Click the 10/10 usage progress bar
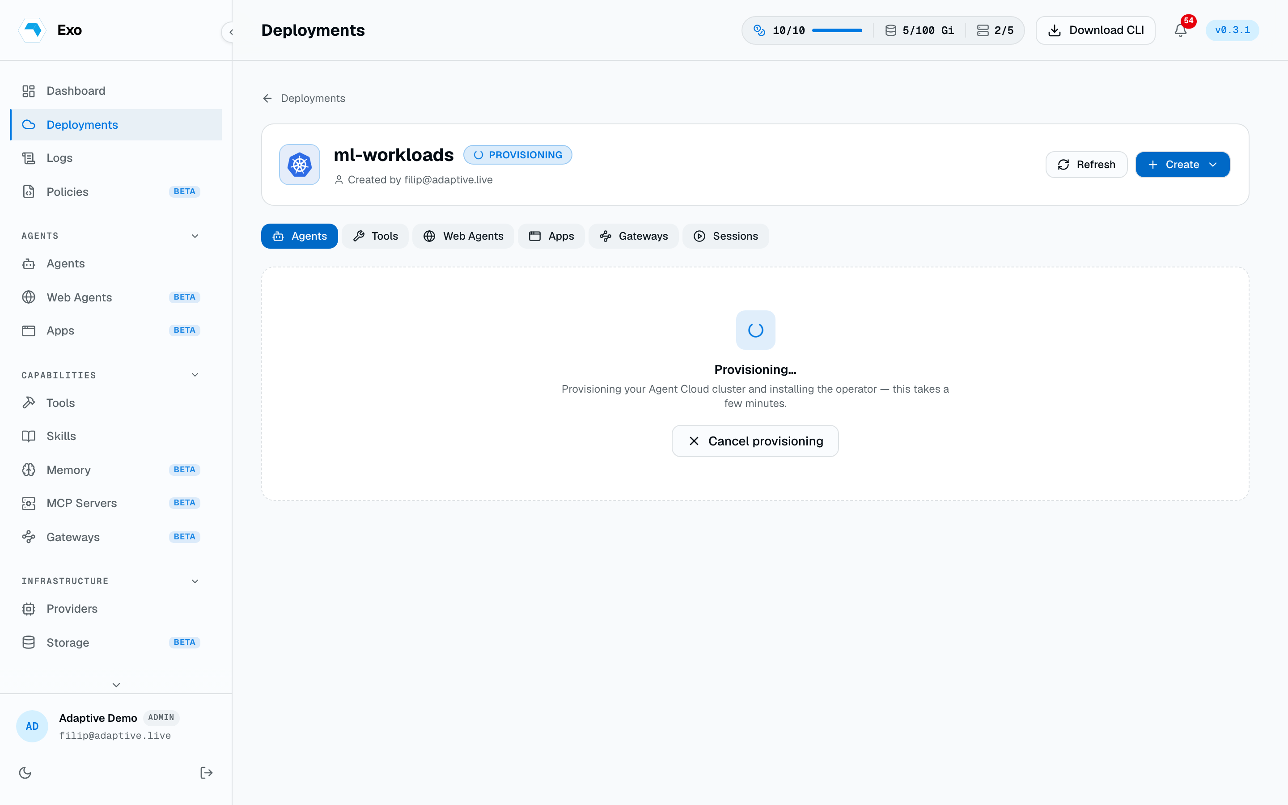 tap(837, 30)
